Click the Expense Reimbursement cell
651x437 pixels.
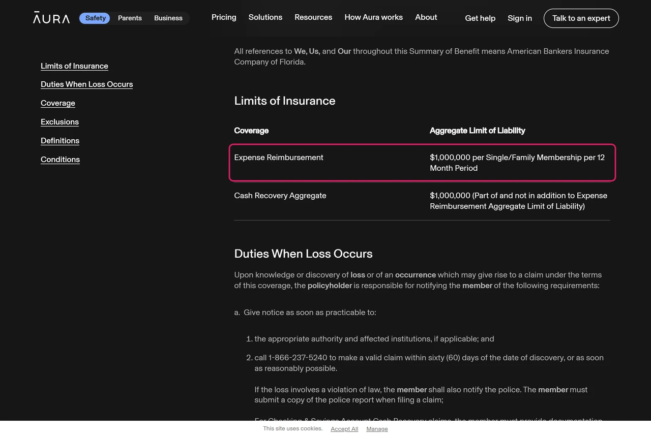279,158
